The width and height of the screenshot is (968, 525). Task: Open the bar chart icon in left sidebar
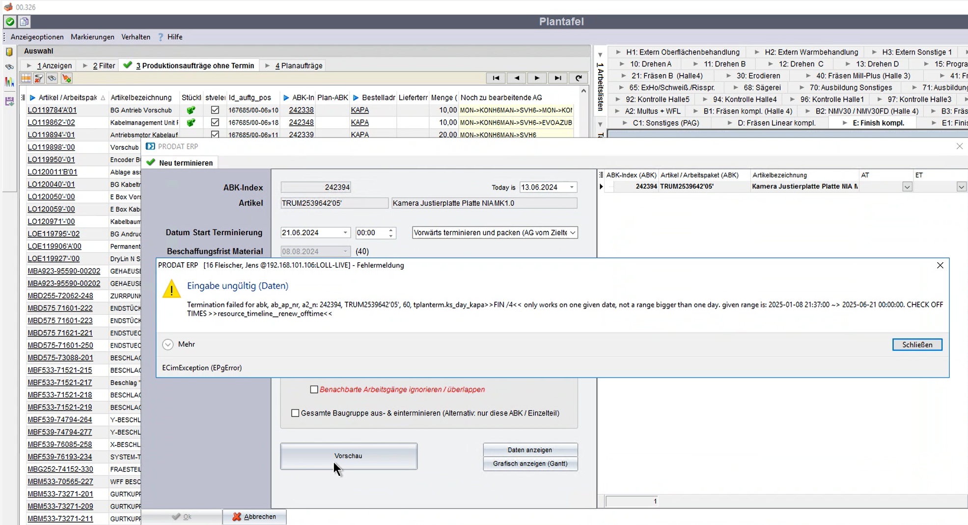click(9, 82)
